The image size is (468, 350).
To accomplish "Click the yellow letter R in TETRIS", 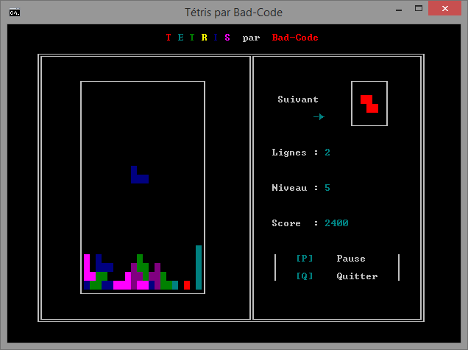I will pyautogui.click(x=204, y=38).
